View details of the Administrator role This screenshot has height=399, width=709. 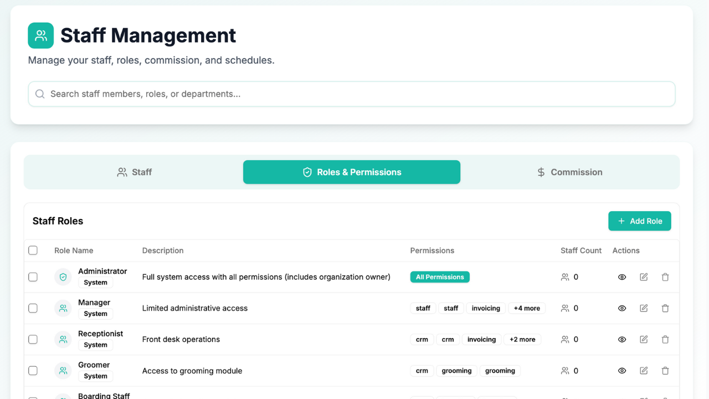click(621, 277)
